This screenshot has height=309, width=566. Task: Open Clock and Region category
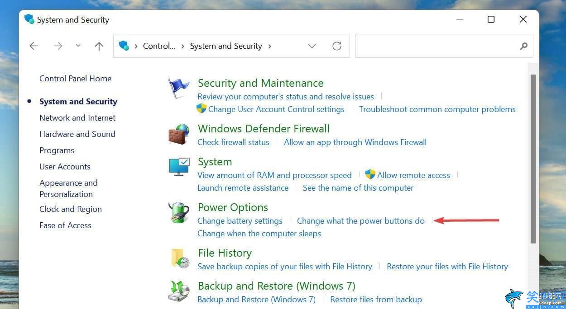coord(71,209)
